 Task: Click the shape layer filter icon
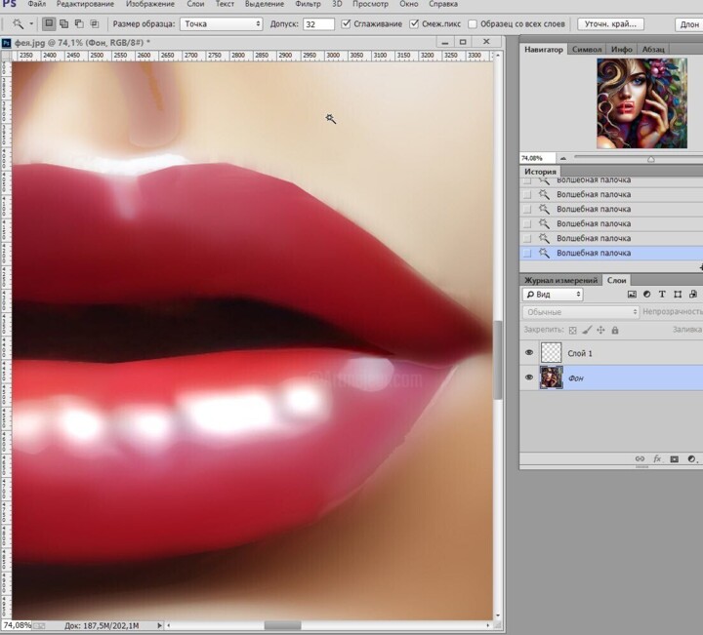[678, 295]
